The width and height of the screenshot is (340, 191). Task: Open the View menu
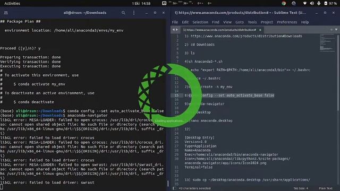[x=227, y=22]
